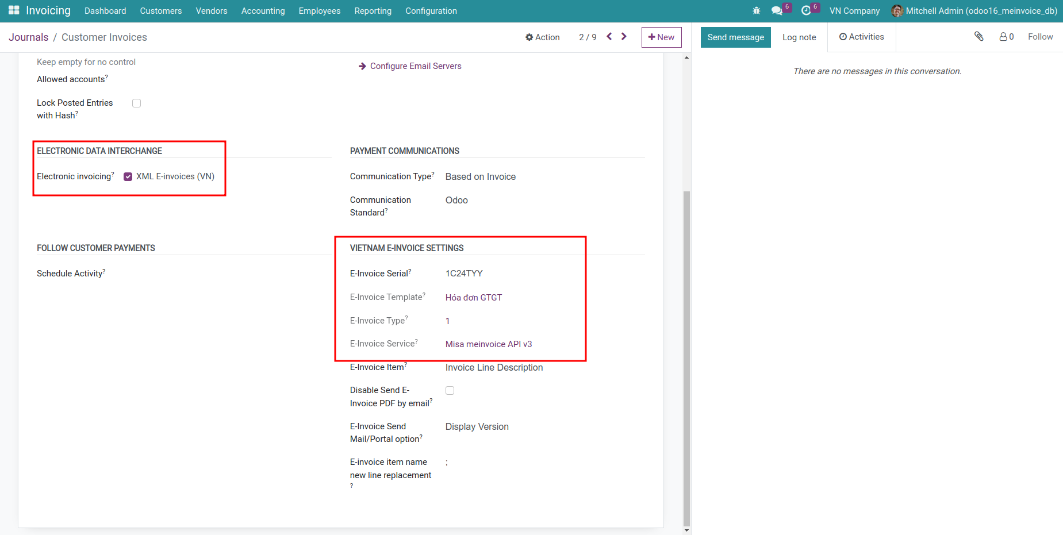This screenshot has height=535, width=1063.
Task: Uncheck XML E-invoices (VN)
Action: [x=128, y=176]
